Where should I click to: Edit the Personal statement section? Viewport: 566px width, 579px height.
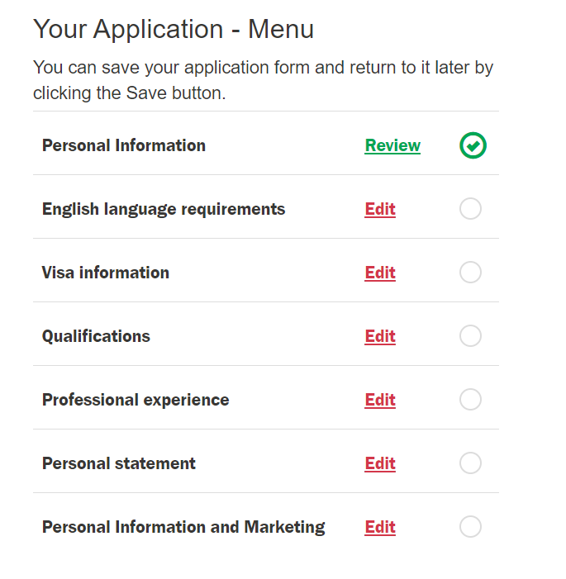(x=380, y=464)
